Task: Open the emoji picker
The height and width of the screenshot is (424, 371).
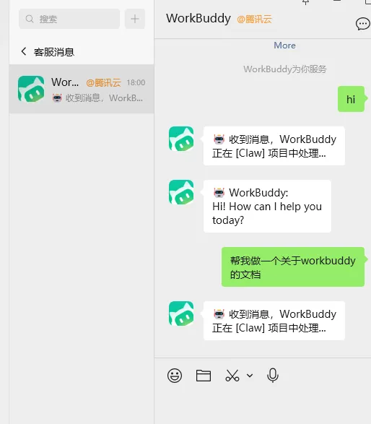Action: (x=175, y=376)
